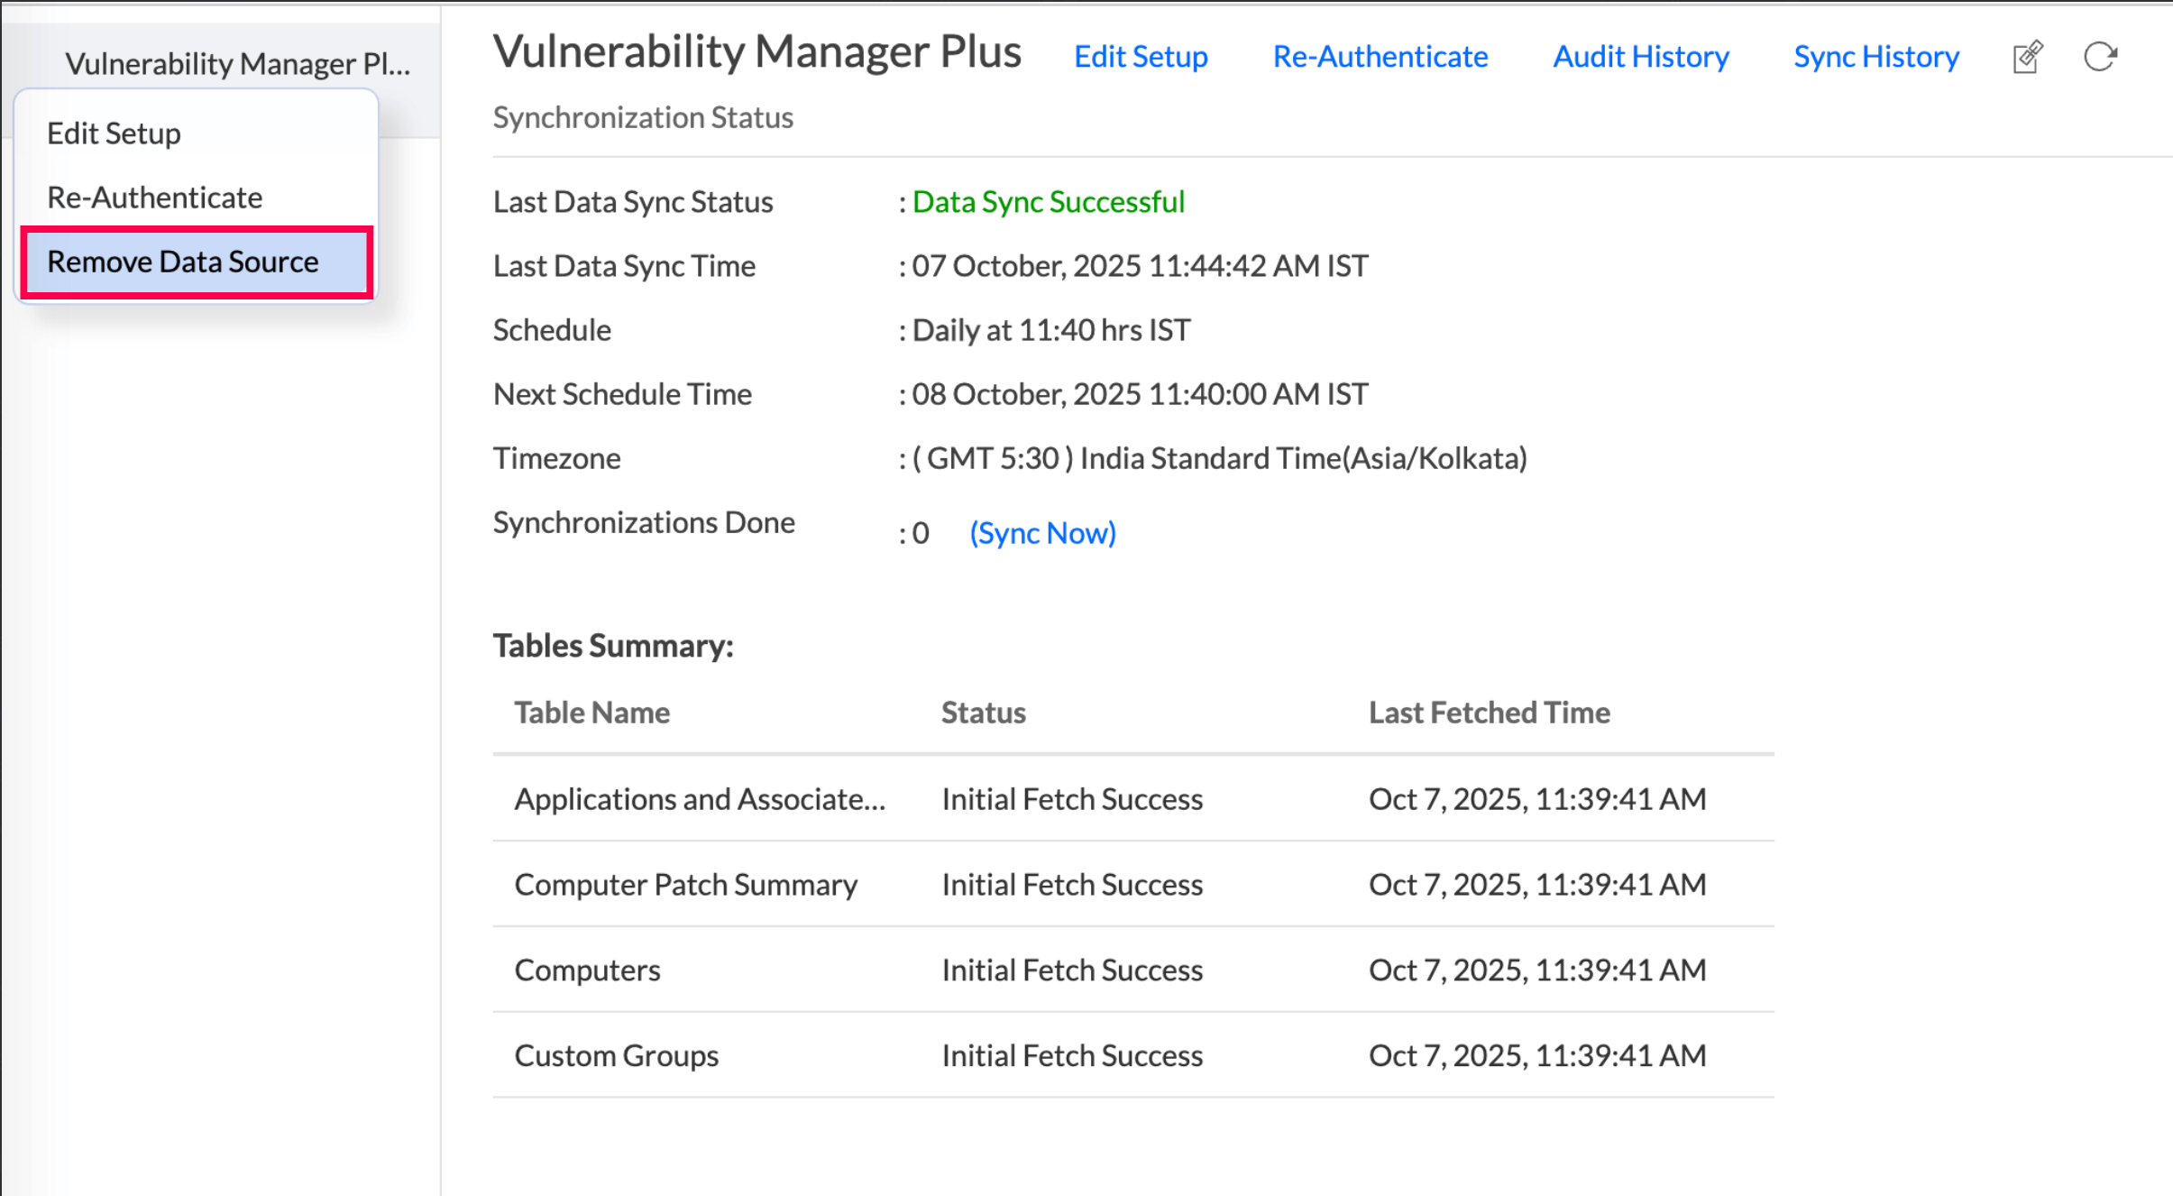Click the Computer Patch Summary table row
The height and width of the screenshot is (1196, 2173).
tap(685, 885)
